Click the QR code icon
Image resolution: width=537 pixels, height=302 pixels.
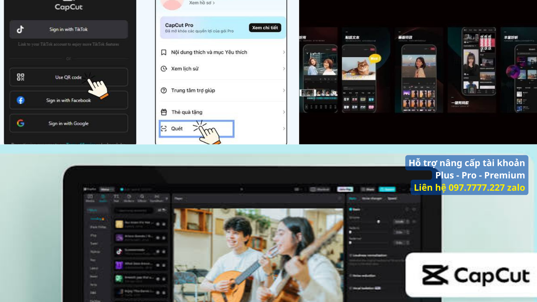tap(20, 77)
